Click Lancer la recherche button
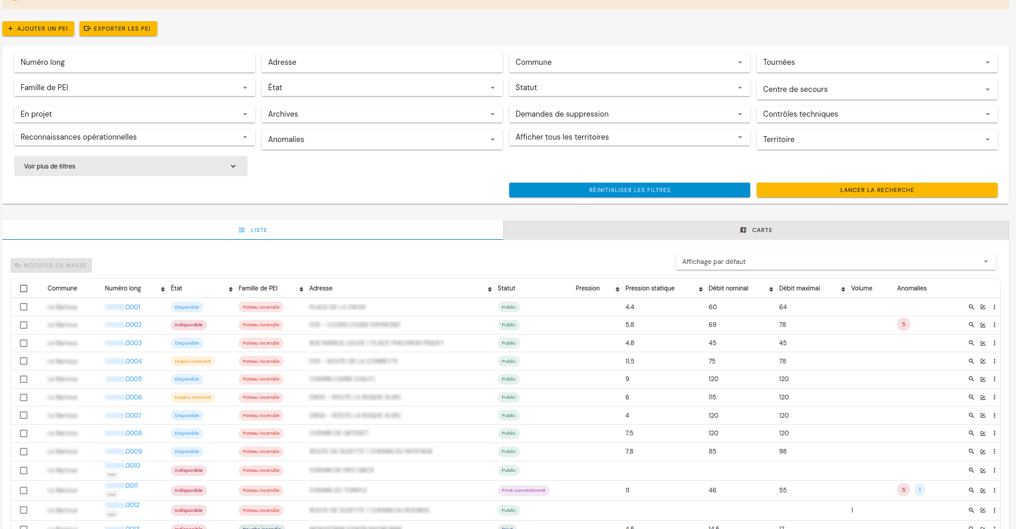The width and height of the screenshot is (1016, 529). 876,190
